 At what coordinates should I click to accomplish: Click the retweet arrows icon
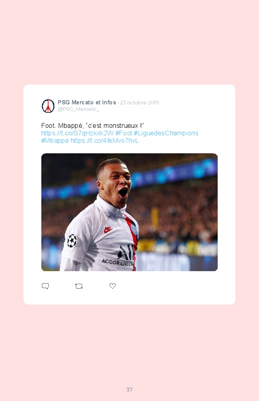click(79, 286)
